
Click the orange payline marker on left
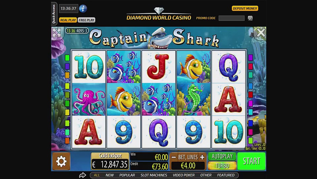(x=67, y=141)
